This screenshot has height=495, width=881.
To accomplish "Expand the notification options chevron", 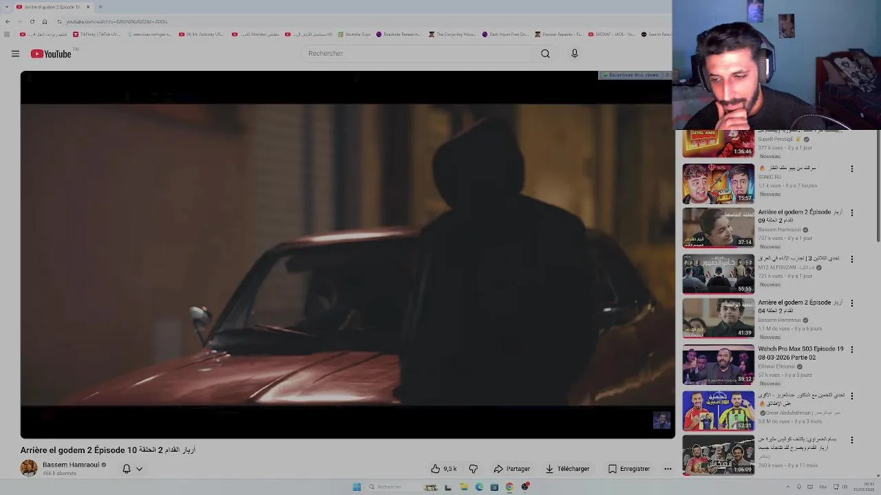I will (x=139, y=469).
